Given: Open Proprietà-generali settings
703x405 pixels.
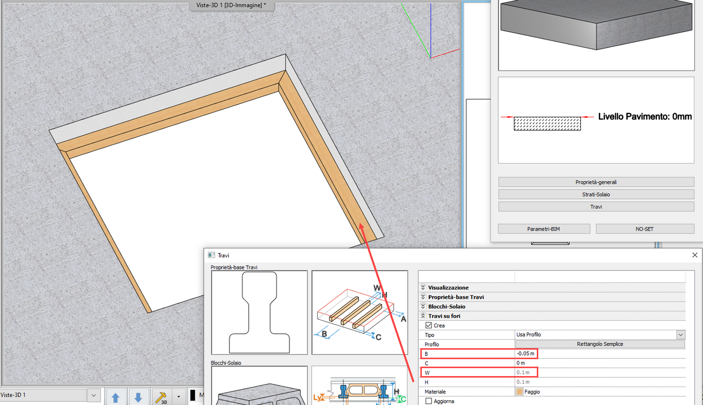Looking at the screenshot, I should tap(596, 182).
